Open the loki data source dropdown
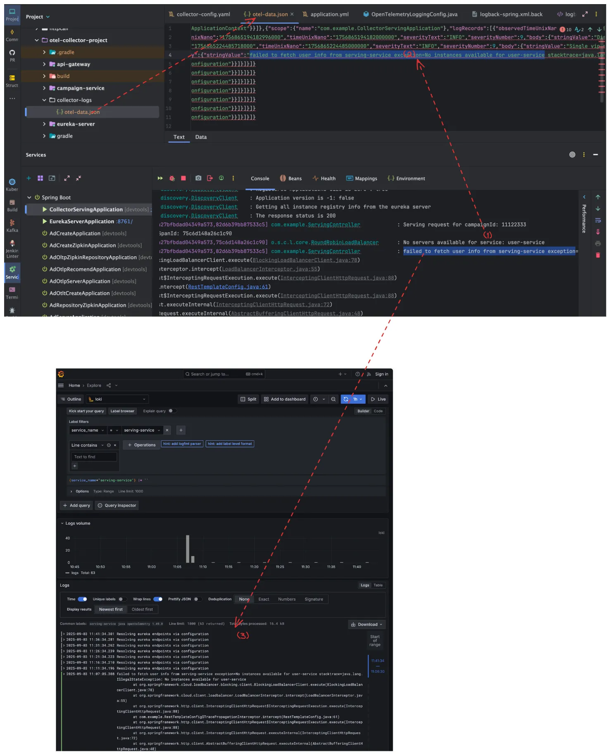610x755 pixels. pyautogui.click(x=117, y=399)
